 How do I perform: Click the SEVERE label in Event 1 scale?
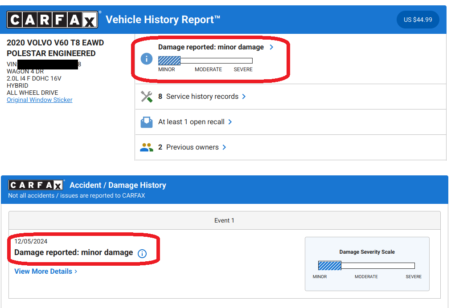pos(414,277)
